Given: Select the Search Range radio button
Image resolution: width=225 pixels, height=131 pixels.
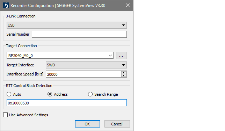Looking at the screenshot, I should pyautogui.click(x=90, y=94).
